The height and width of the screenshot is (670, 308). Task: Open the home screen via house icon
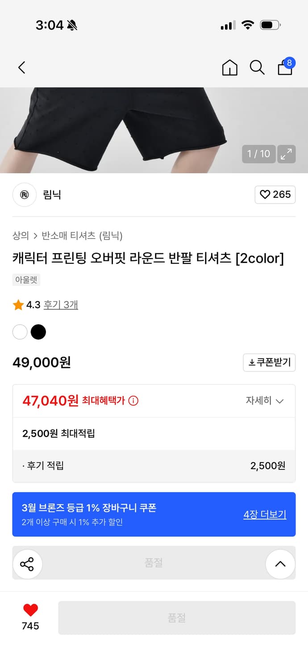[229, 68]
